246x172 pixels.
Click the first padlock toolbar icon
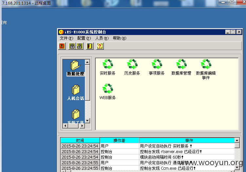pos(72,46)
